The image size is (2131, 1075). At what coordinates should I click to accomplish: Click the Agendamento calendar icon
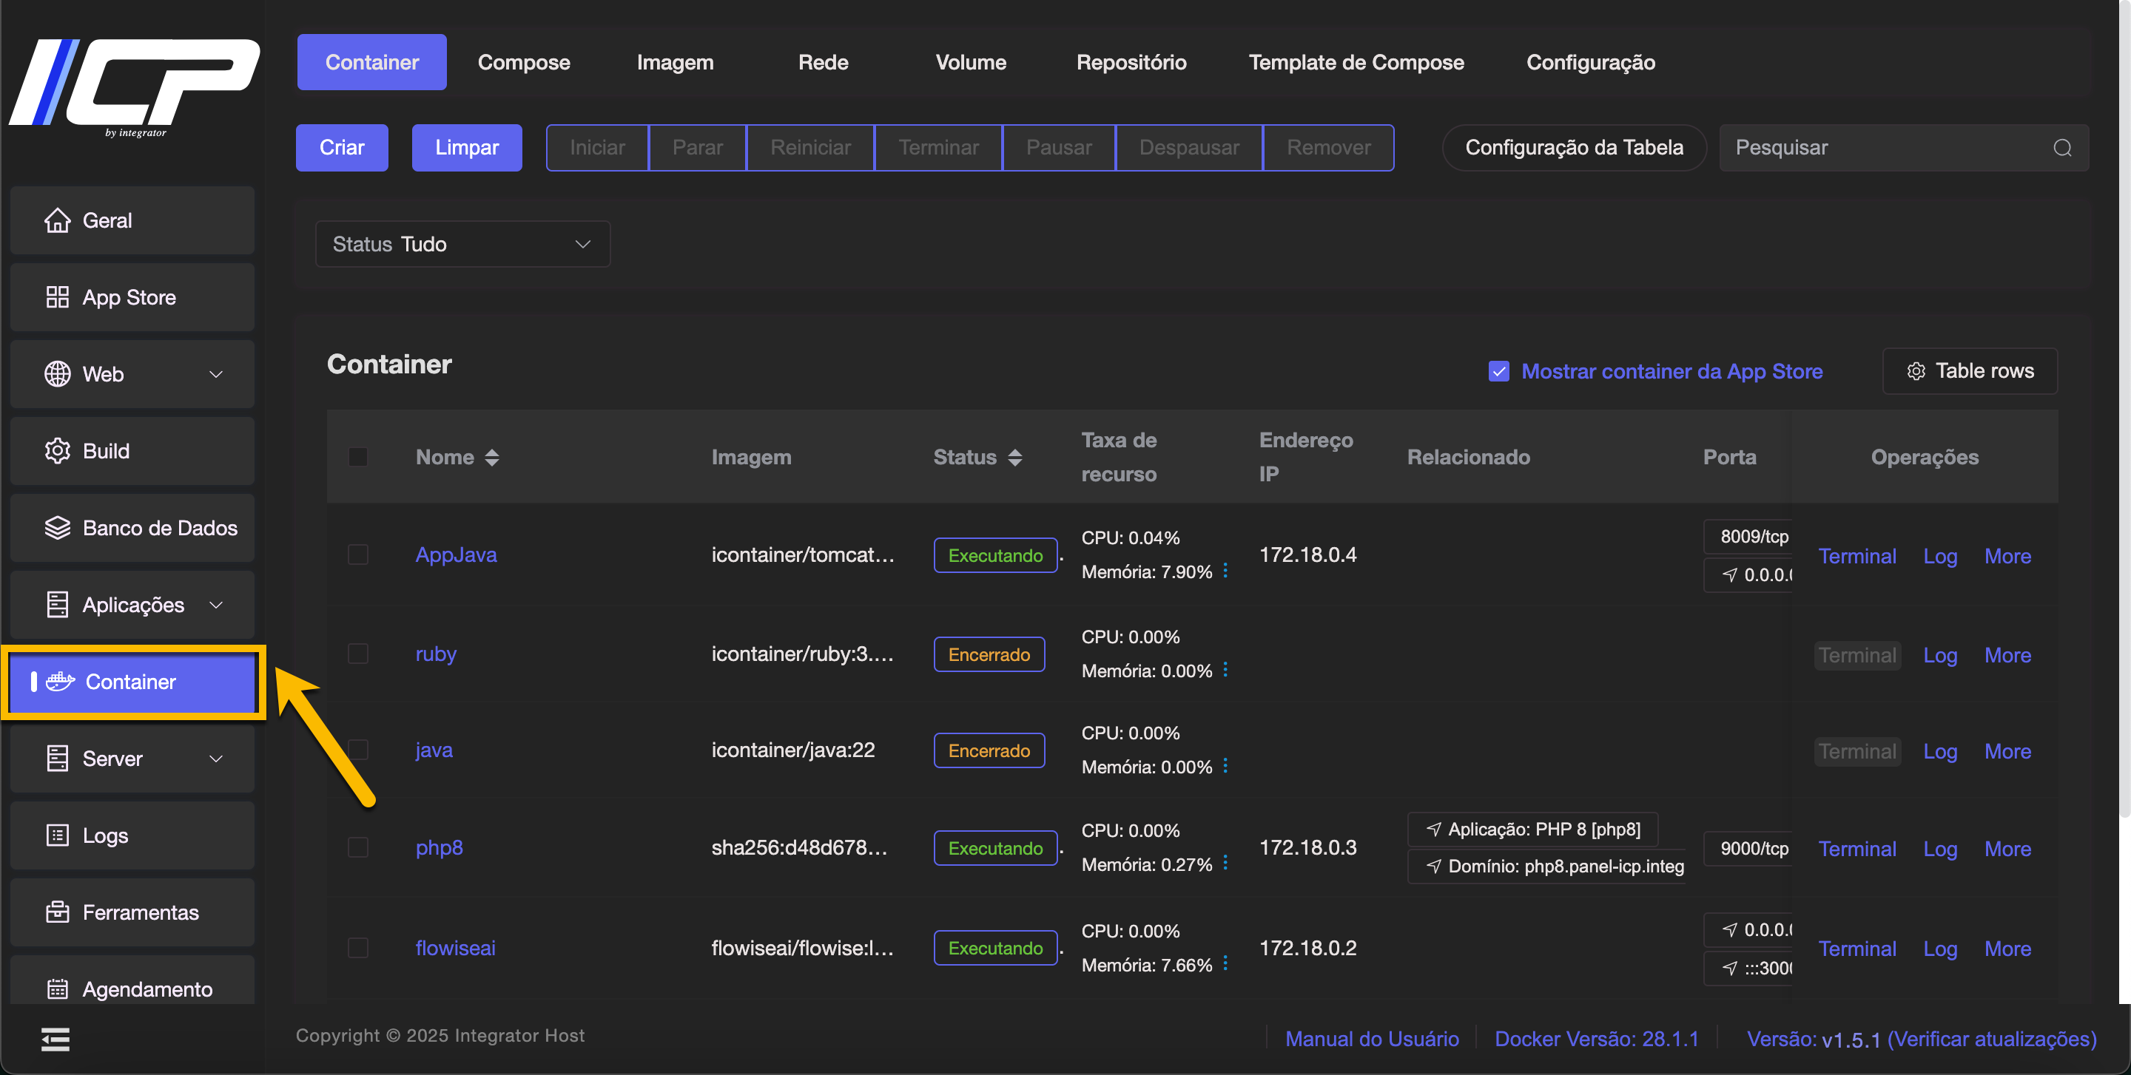click(57, 989)
